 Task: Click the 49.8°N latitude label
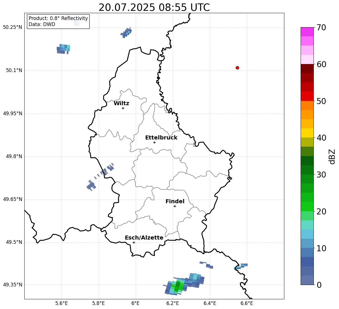tap(14, 156)
